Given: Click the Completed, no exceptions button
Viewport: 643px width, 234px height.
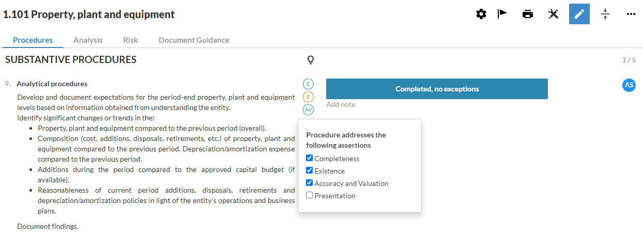Looking at the screenshot, I should (437, 89).
